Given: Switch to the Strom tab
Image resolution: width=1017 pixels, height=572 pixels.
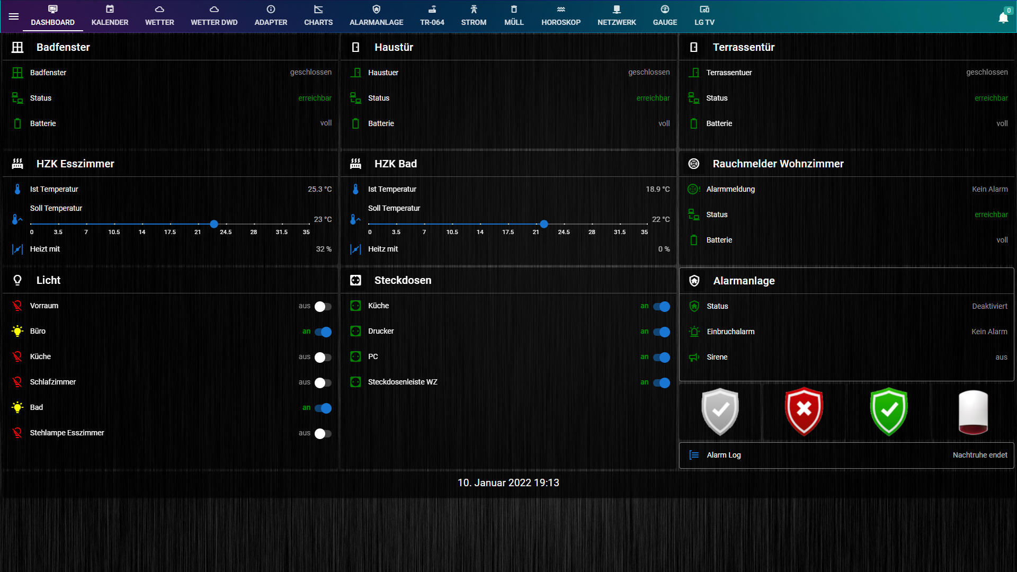Looking at the screenshot, I should pos(474,16).
